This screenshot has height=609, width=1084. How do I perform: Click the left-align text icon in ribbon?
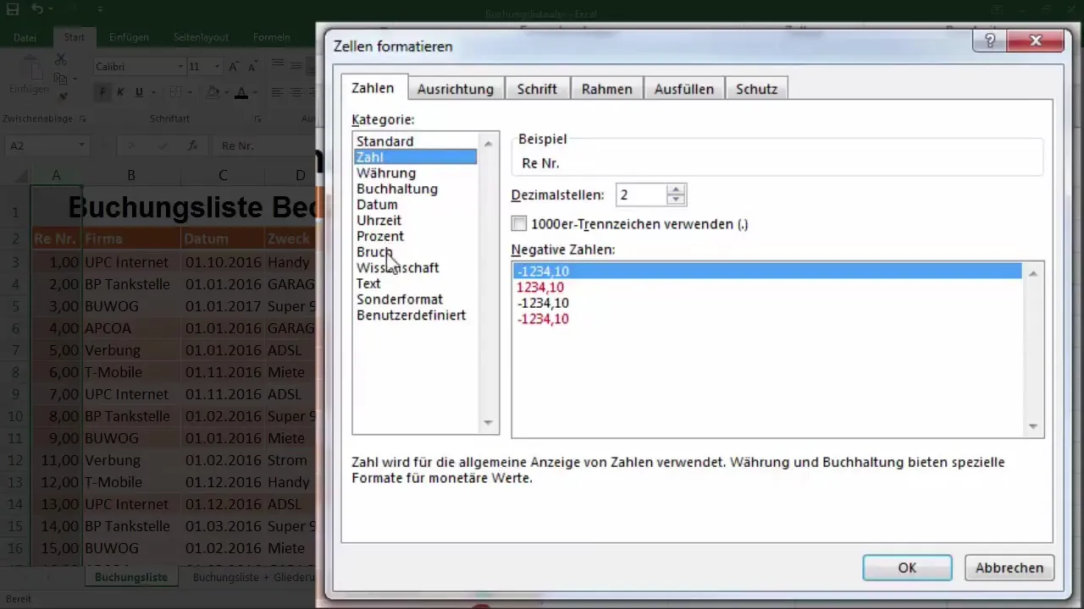pyautogui.click(x=276, y=92)
